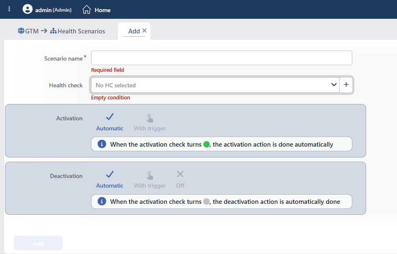Viewport: 397px width, 254px height.
Task: Click text 'the activation action is done automatically'
Action: click(x=273, y=144)
